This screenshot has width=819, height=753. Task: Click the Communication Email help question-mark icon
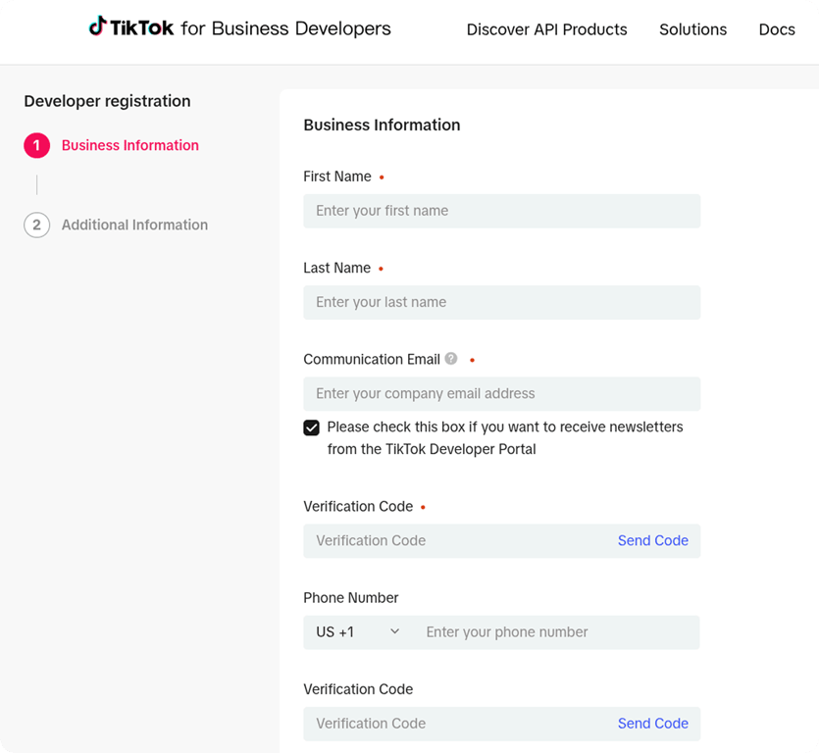[x=451, y=359]
